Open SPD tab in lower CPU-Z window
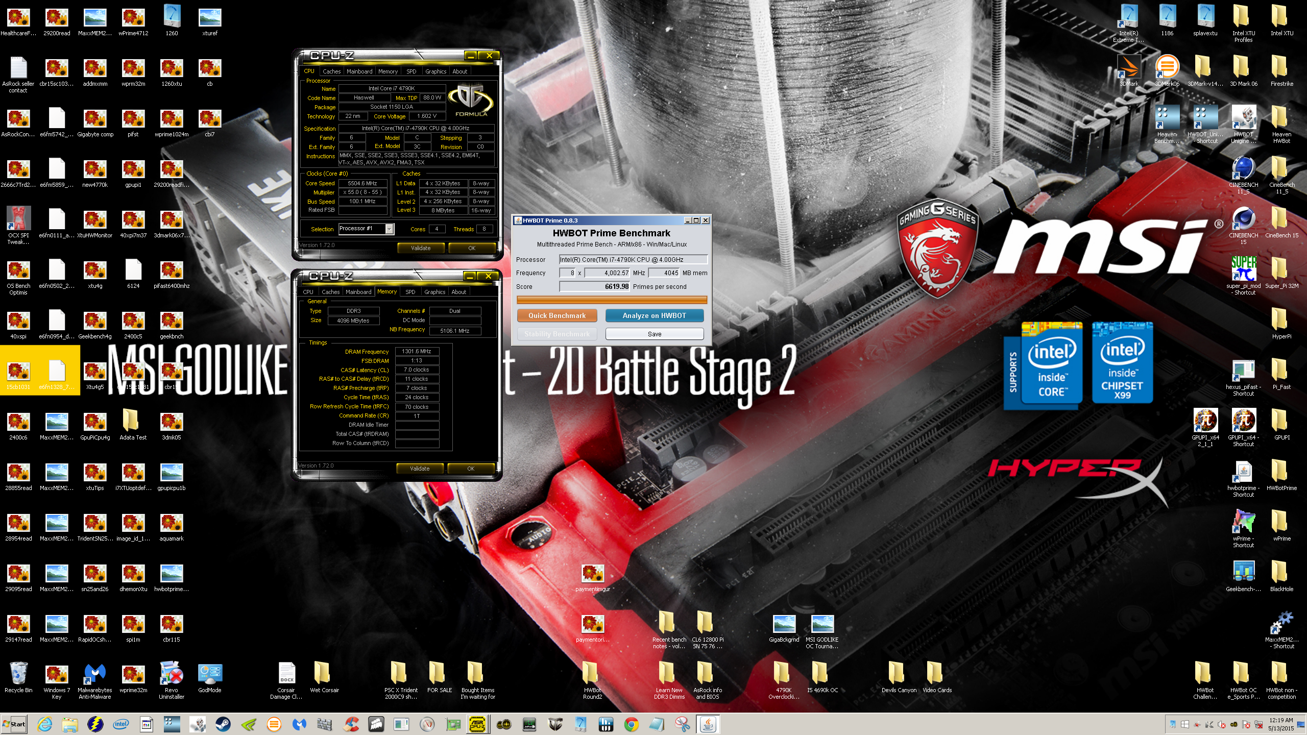1307x735 pixels. click(x=410, y=292)
